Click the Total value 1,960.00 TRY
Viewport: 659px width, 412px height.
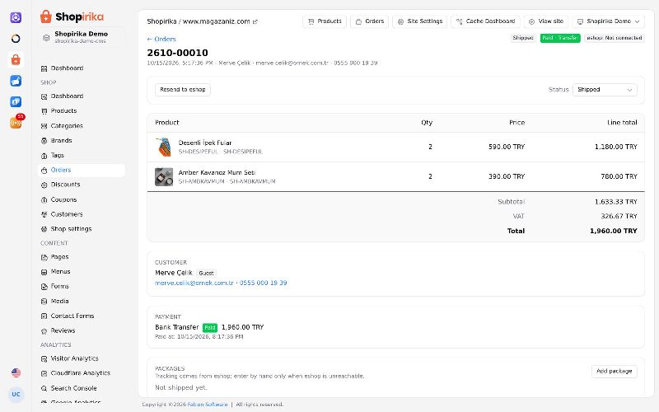coord(613,231)
